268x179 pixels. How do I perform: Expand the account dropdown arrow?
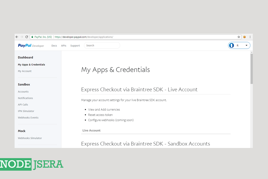pyautogui.click(x=246, y=46)
